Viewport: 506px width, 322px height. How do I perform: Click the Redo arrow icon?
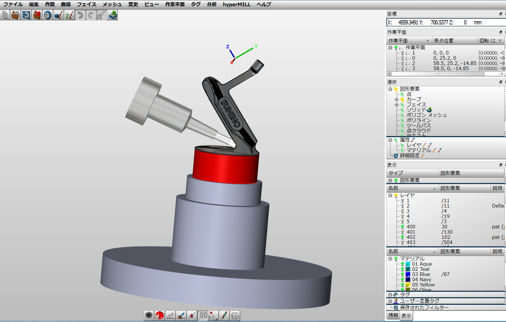tap(91, 15)
